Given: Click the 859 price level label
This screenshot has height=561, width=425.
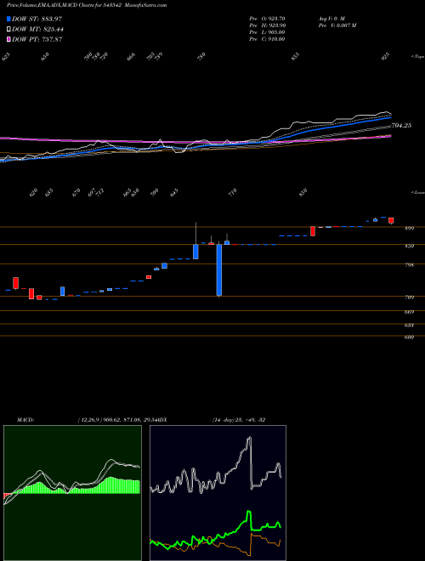Looking at the screenshot, I should tap(409, 246).
